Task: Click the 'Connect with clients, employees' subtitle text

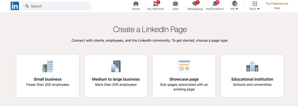Action: [x=150, y=41]
